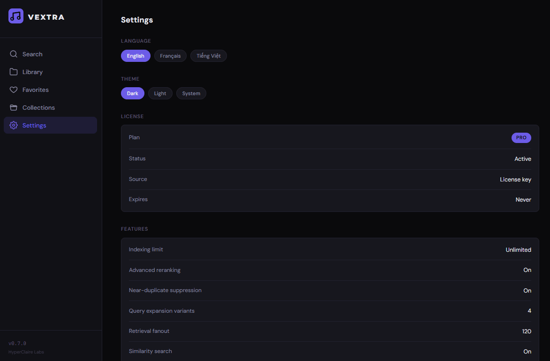Open Favorites via the heart icon
Image resolution: width=550 pixels, height=361 pixels.
14,90
